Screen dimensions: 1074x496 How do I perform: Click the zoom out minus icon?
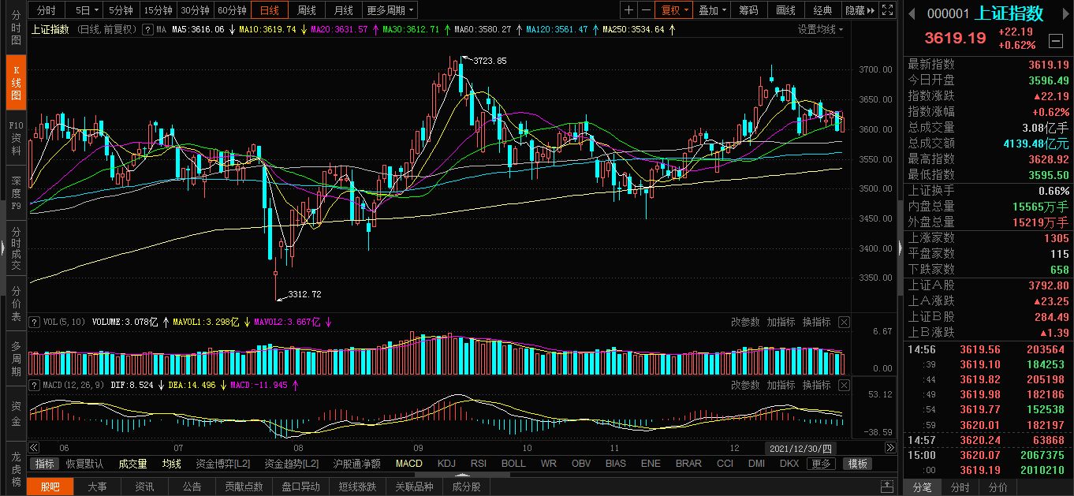click(646, 10)
